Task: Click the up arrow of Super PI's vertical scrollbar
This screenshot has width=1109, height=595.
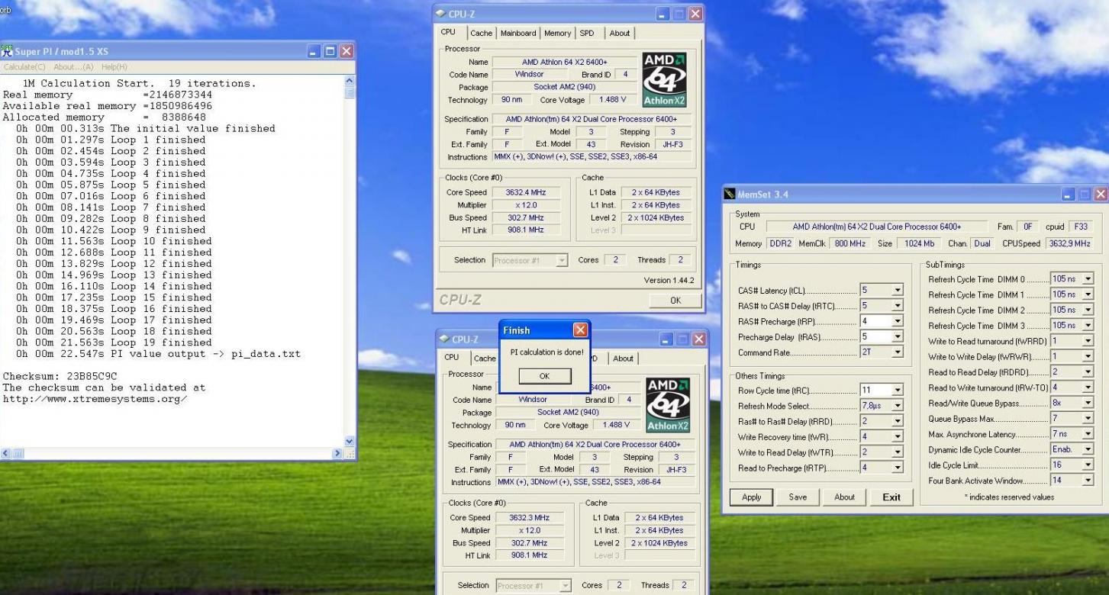Action: [x=350, y=80]
